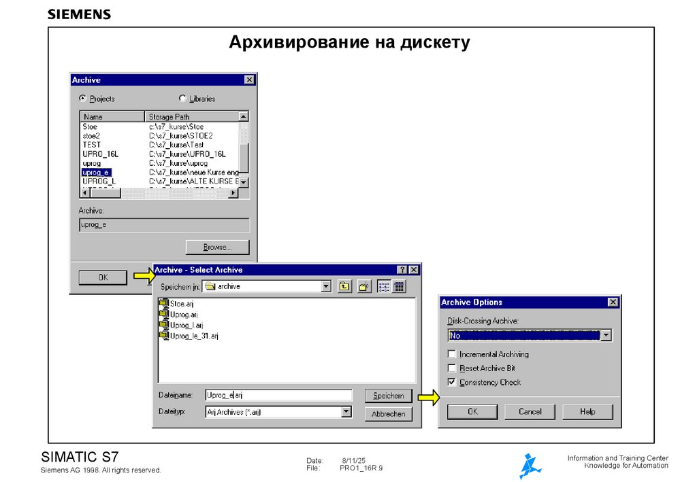The height and width of the screenshot is (482, 697).
Task: Click the Create New Folder icon
Action: 364,286
